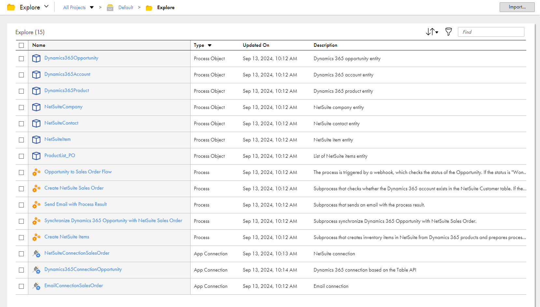Click the ProductList_PO cube icon
This screenshot has width=540, height=307.
click(x=36, y=156)
